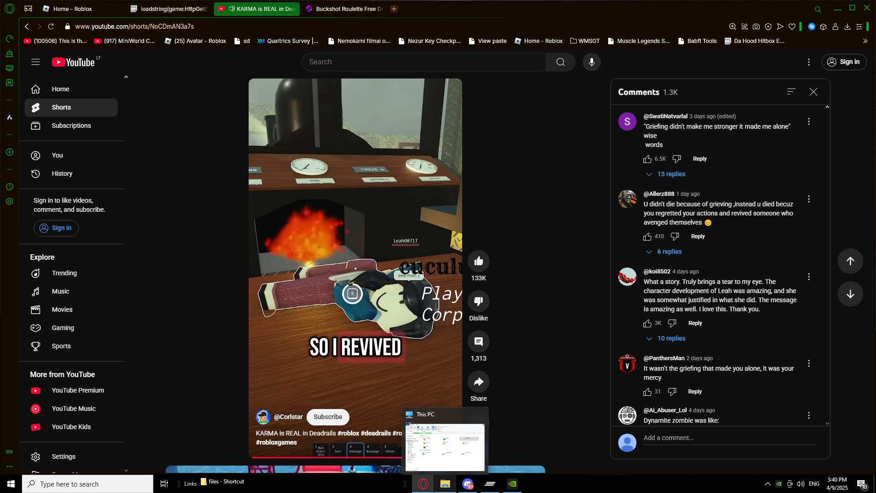Select Shorts in the sidebar
This screenshot has width=876, height=493.
pos(71,107)
